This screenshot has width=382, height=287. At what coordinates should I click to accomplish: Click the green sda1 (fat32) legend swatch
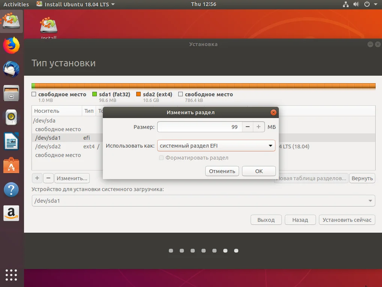tap(95, 94)
